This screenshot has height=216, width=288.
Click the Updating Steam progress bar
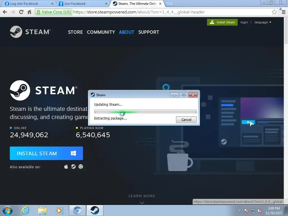(145, 111)
